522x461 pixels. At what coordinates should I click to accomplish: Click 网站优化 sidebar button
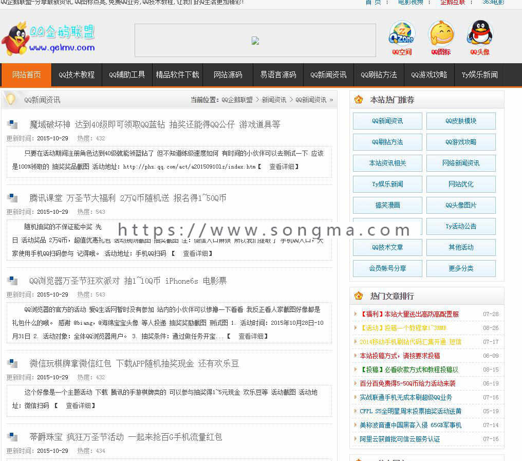click(461, 184)
